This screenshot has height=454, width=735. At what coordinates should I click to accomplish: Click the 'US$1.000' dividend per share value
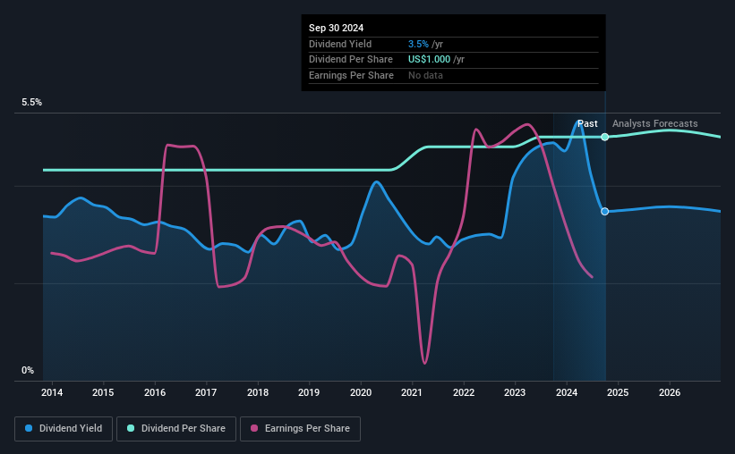(x=429, y=60)
